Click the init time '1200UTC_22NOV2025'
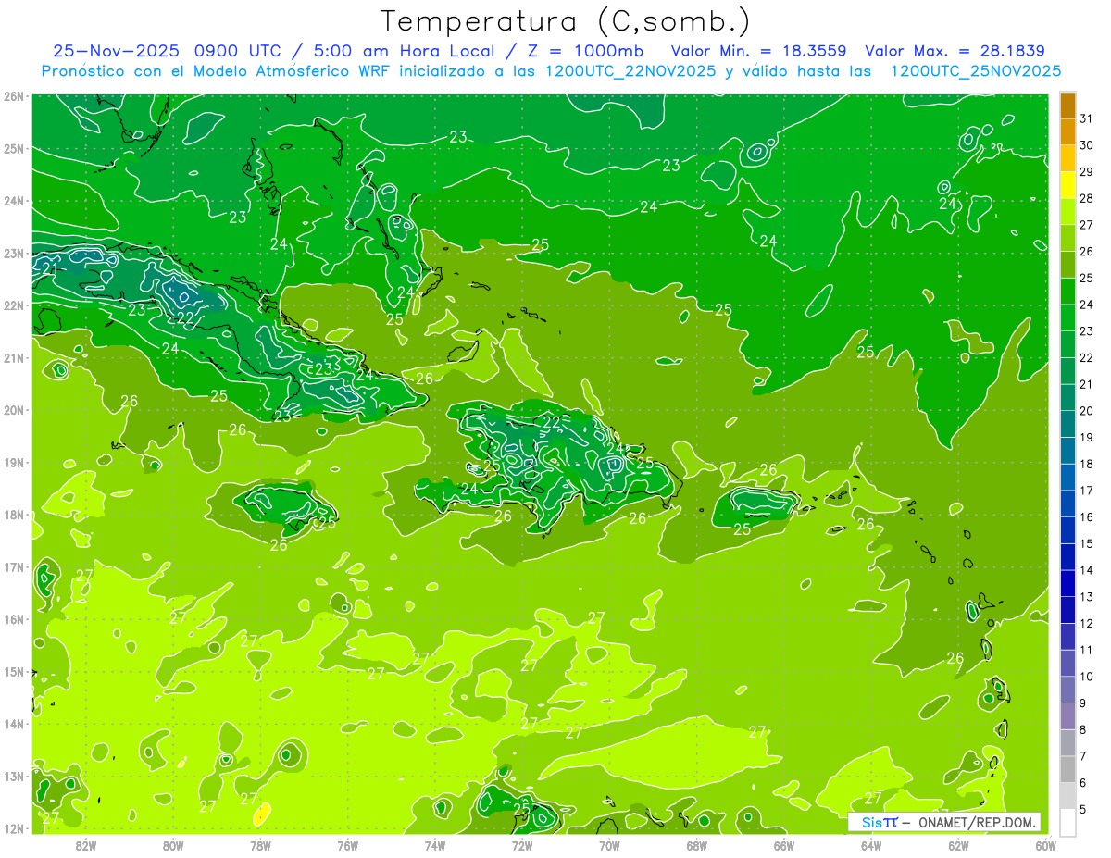This screenshot has height=858, width=1111. pos(630,71)
